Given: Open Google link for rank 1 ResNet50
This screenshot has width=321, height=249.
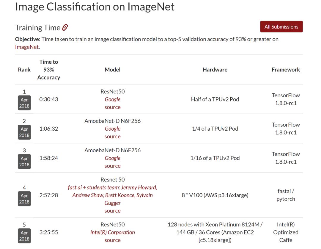Looking at the screenshot, I should [113, 99].
